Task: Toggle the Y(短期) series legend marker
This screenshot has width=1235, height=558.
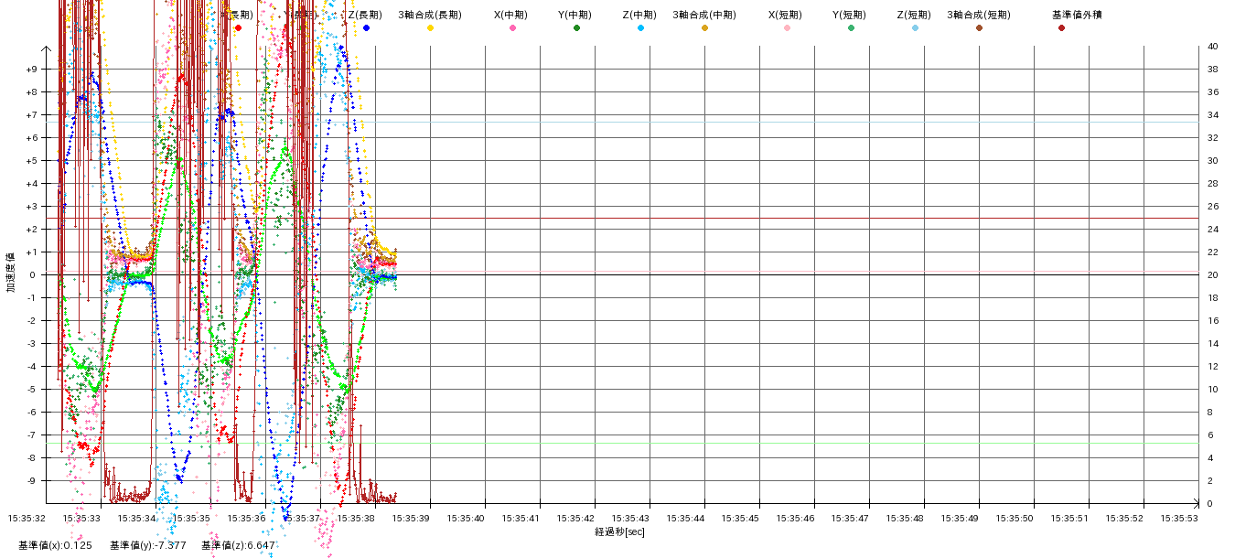Action: tap(851, 28)
